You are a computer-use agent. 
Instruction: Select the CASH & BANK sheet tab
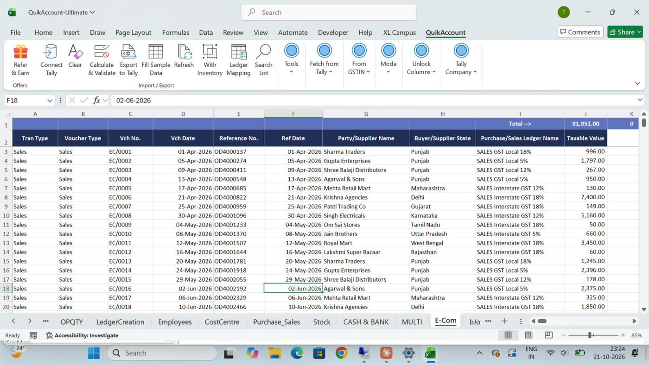366,321
